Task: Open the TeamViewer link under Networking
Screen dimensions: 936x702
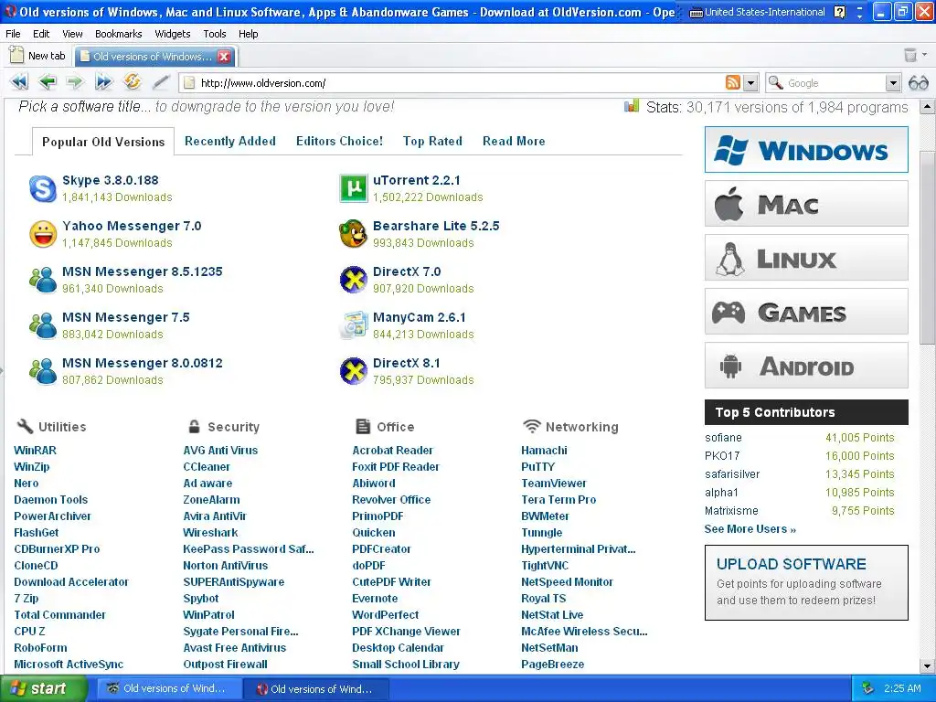Action: click(x=553, y=483)
